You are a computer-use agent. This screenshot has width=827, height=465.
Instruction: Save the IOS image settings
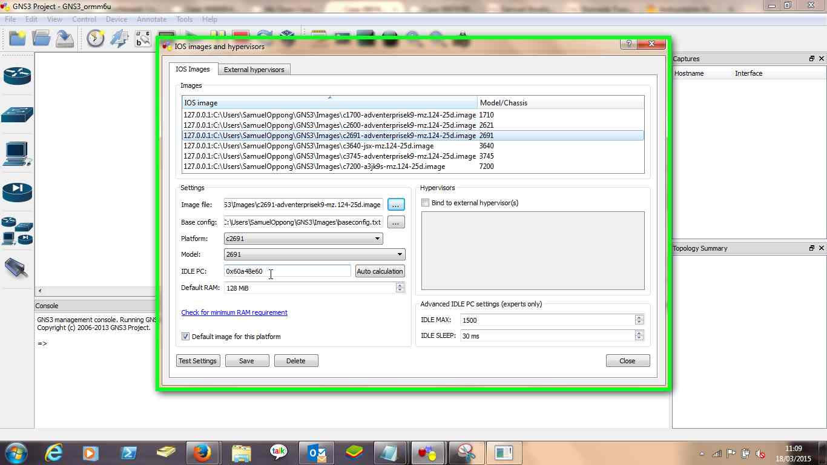tap(246, 361)
